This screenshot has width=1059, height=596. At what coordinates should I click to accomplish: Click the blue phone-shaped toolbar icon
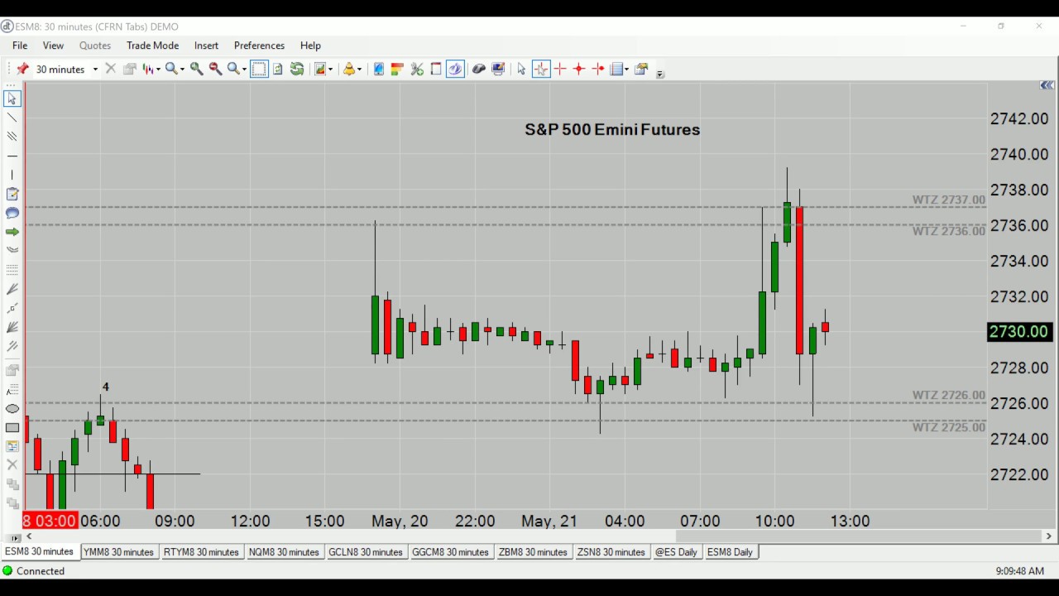379,70
